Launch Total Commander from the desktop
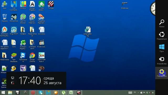Viewport: 168px width, 95px height. tap(14, 6)
